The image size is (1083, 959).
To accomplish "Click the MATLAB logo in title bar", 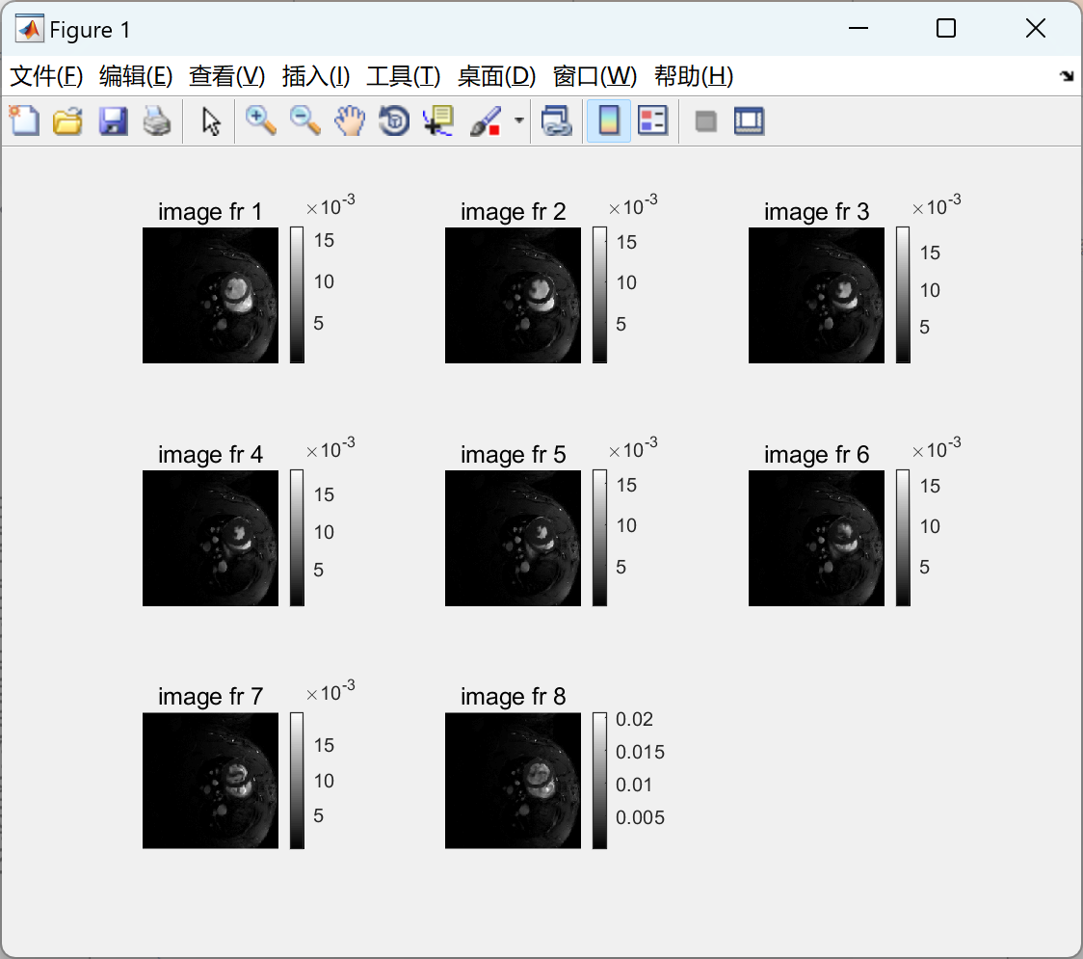I will coord(30,29).
